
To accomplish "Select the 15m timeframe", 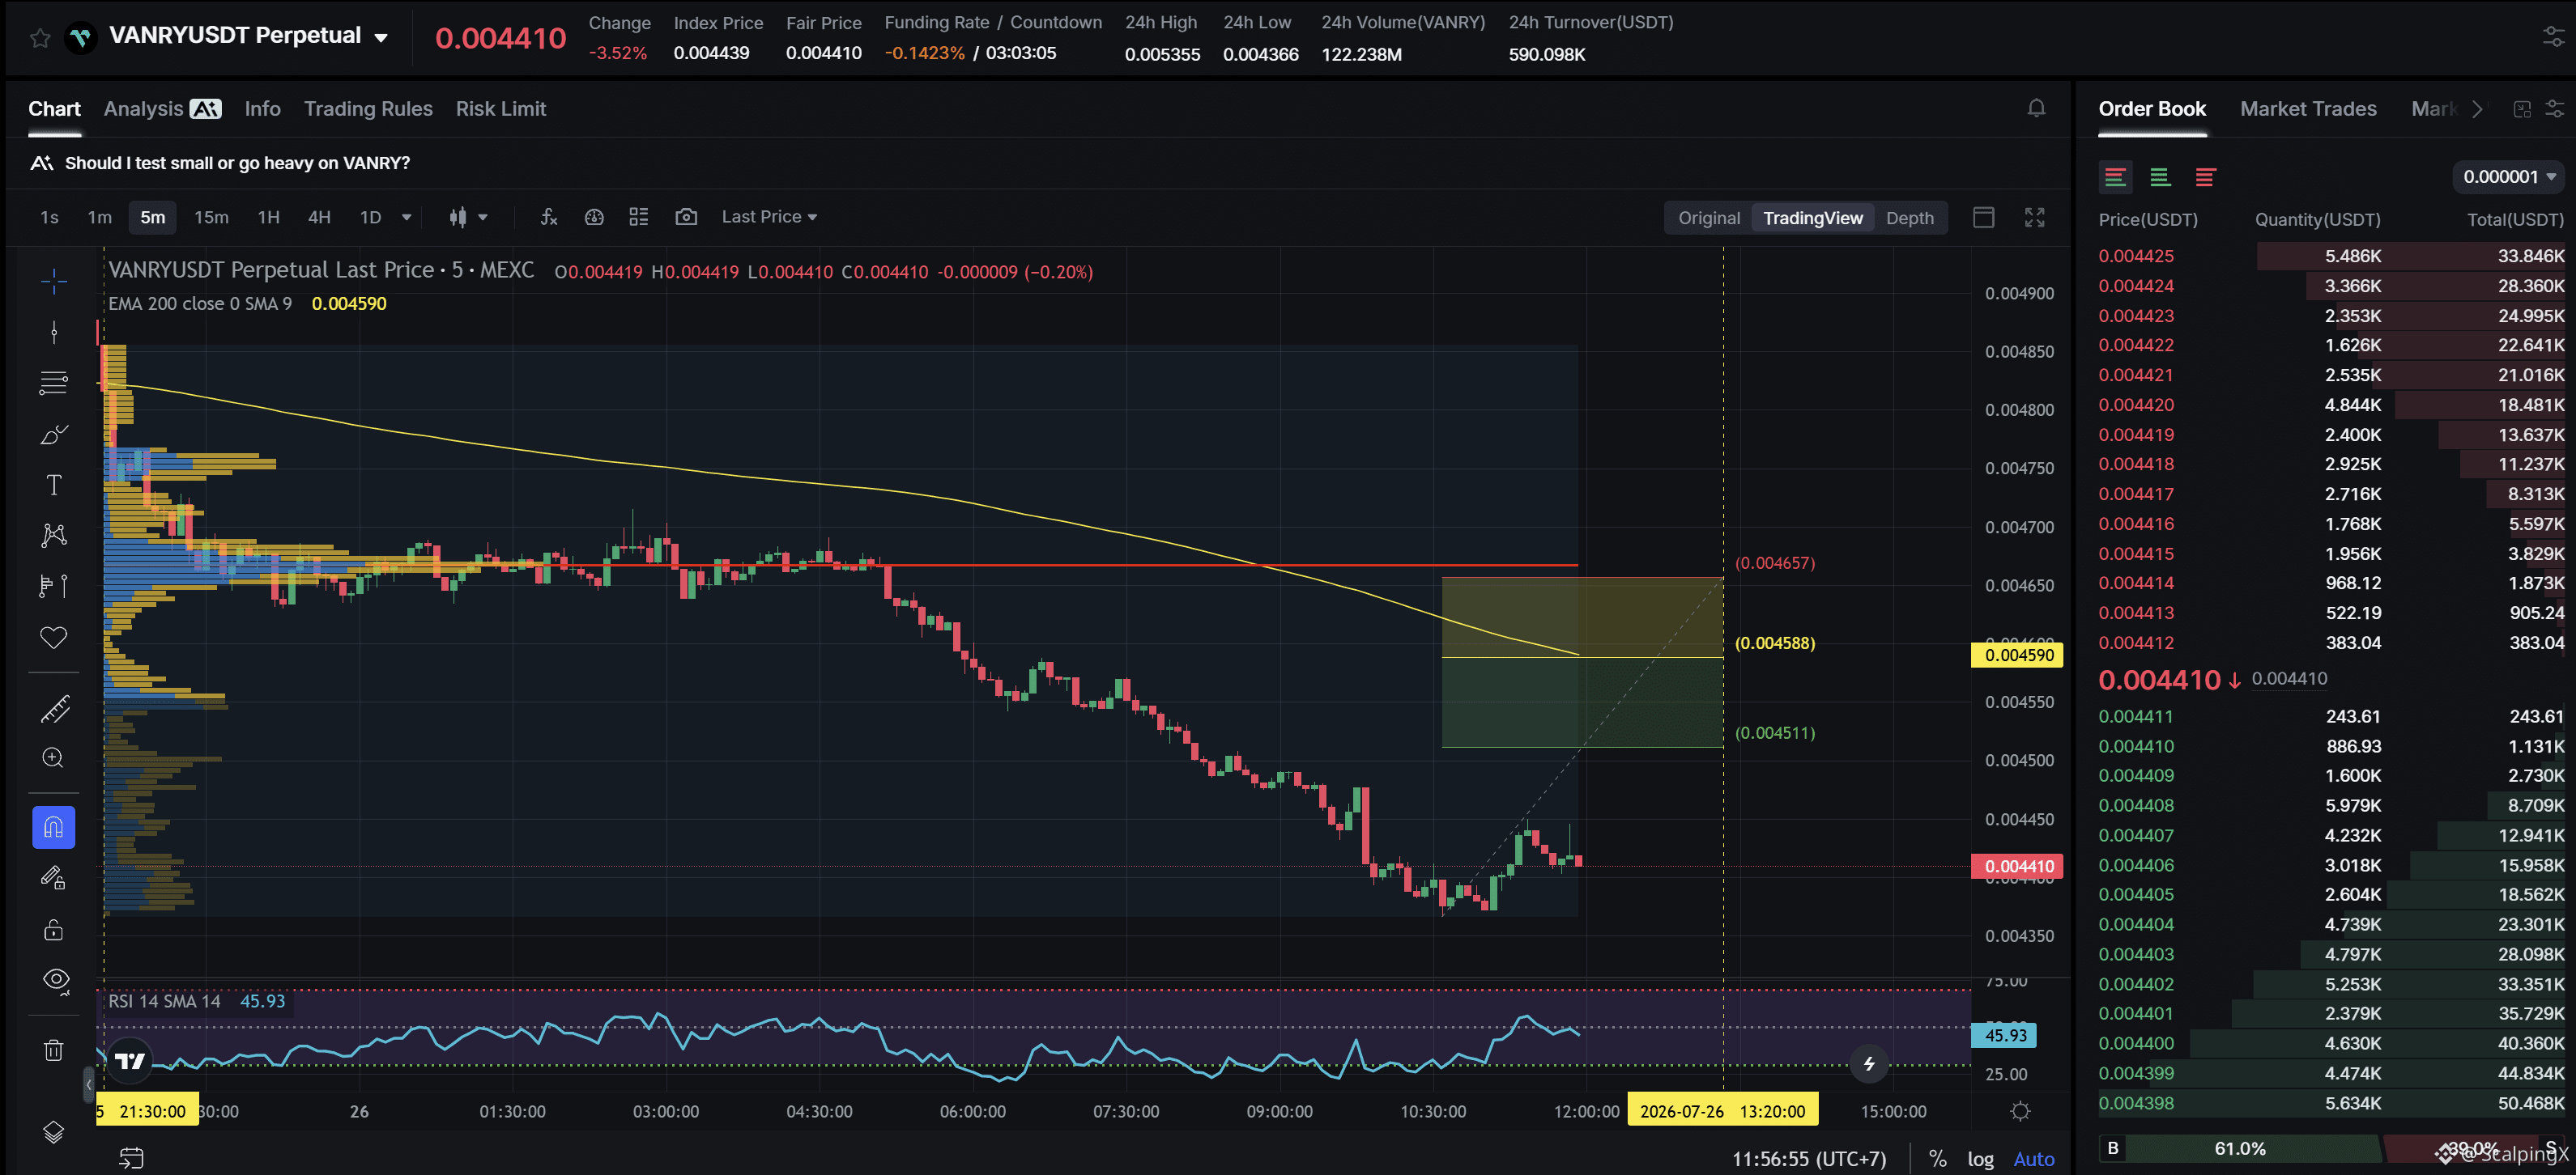I will (x=211, y=217).
